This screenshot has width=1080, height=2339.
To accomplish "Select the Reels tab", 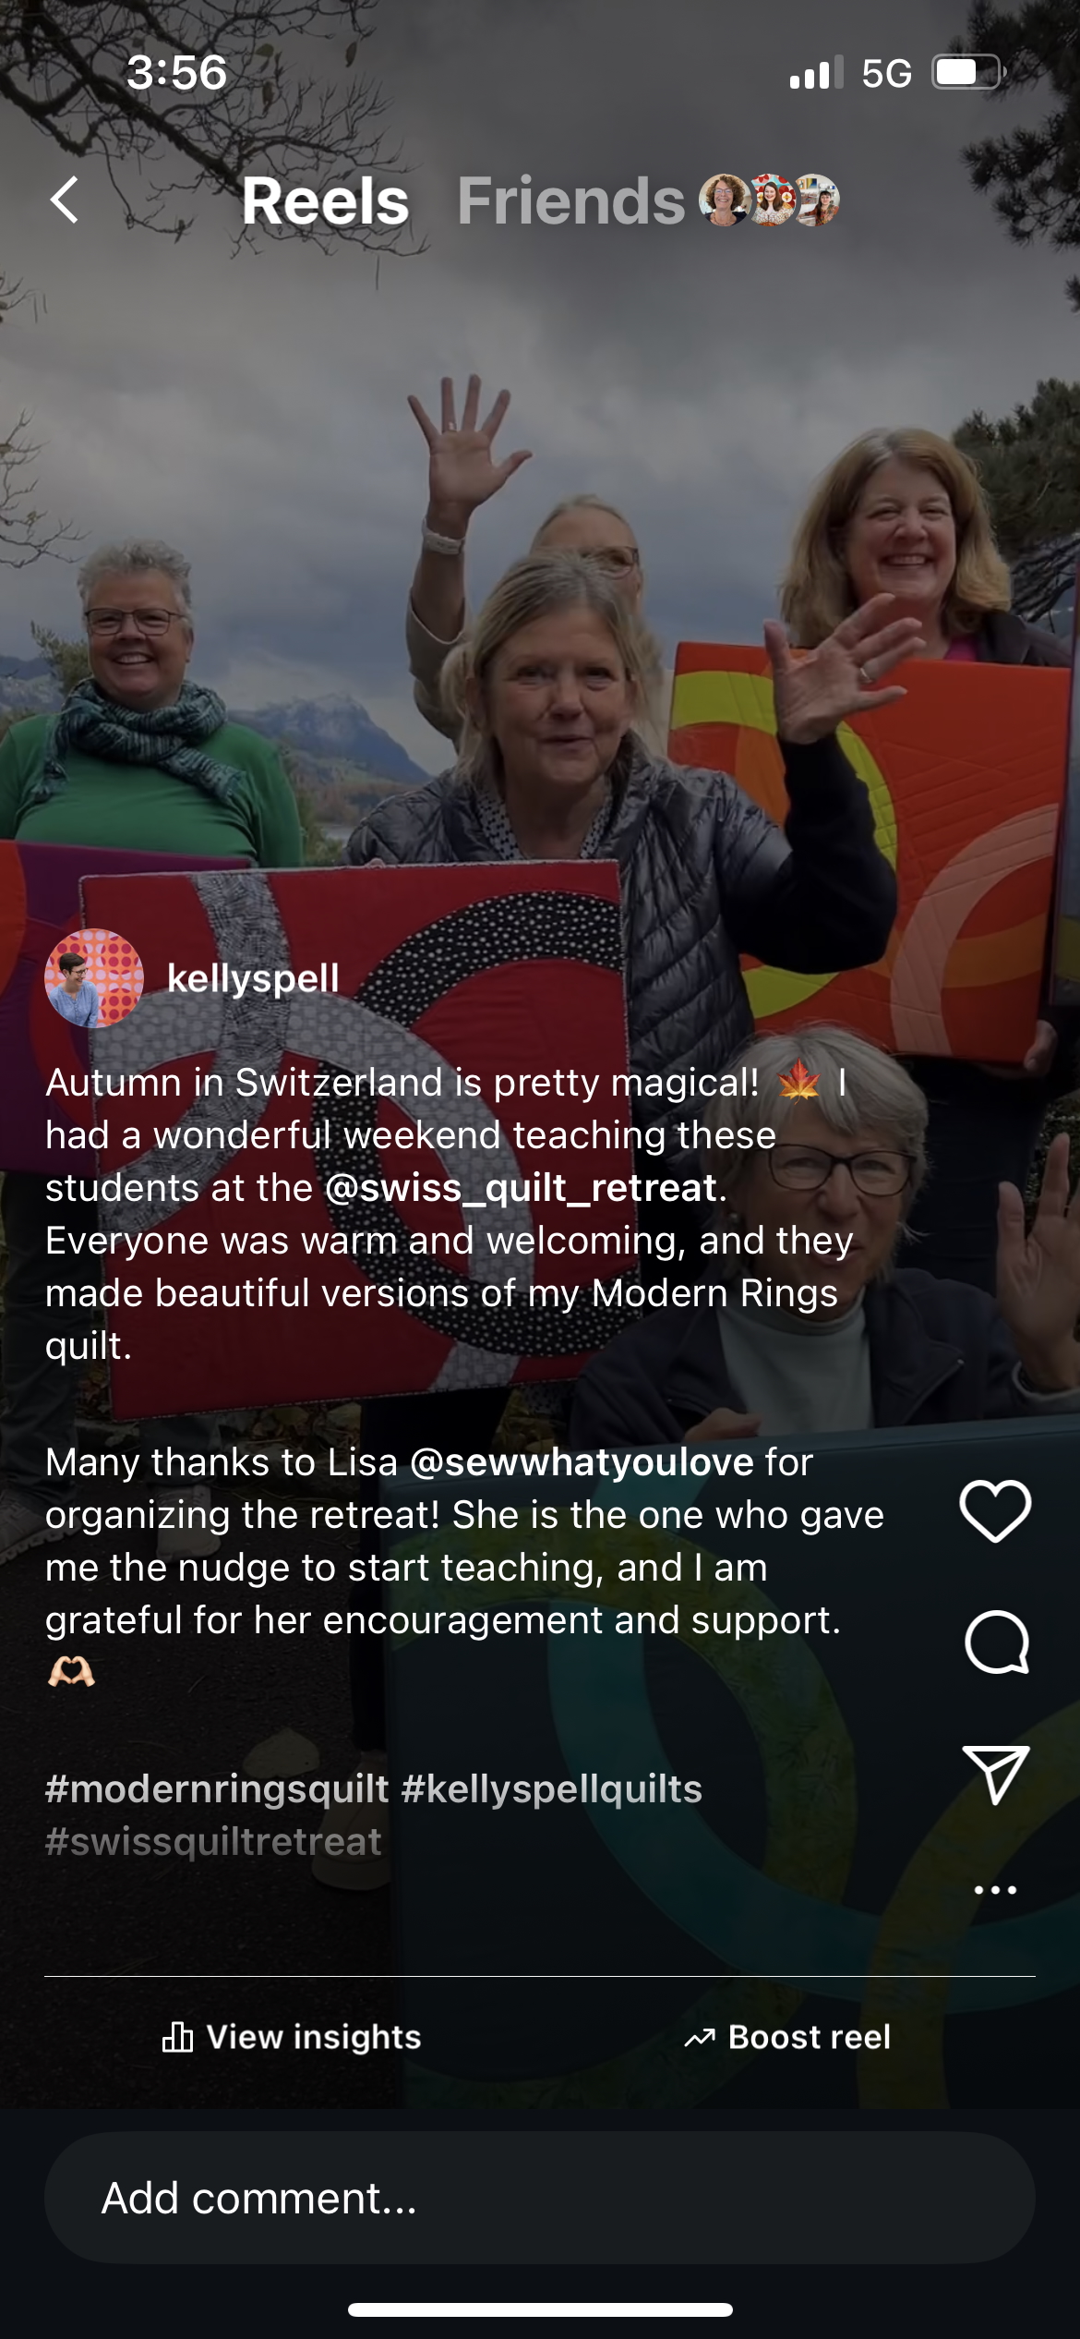I will [325, 200].
